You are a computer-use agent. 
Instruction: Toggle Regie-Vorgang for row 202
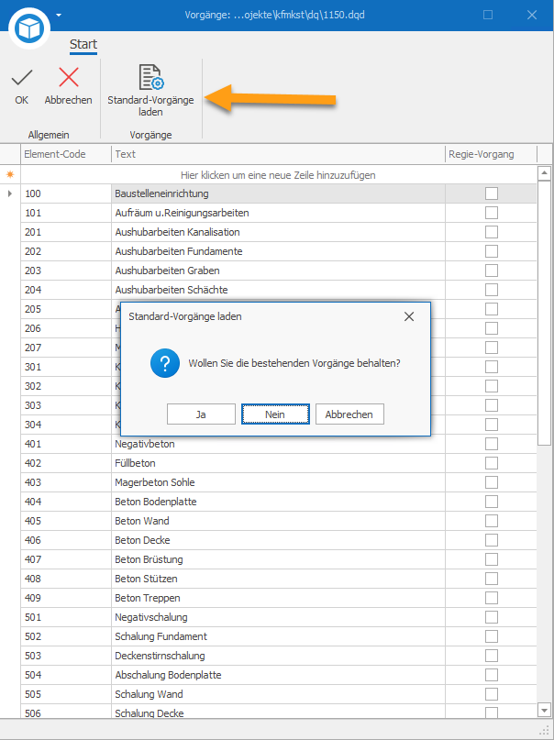click(x=492, y=251)
